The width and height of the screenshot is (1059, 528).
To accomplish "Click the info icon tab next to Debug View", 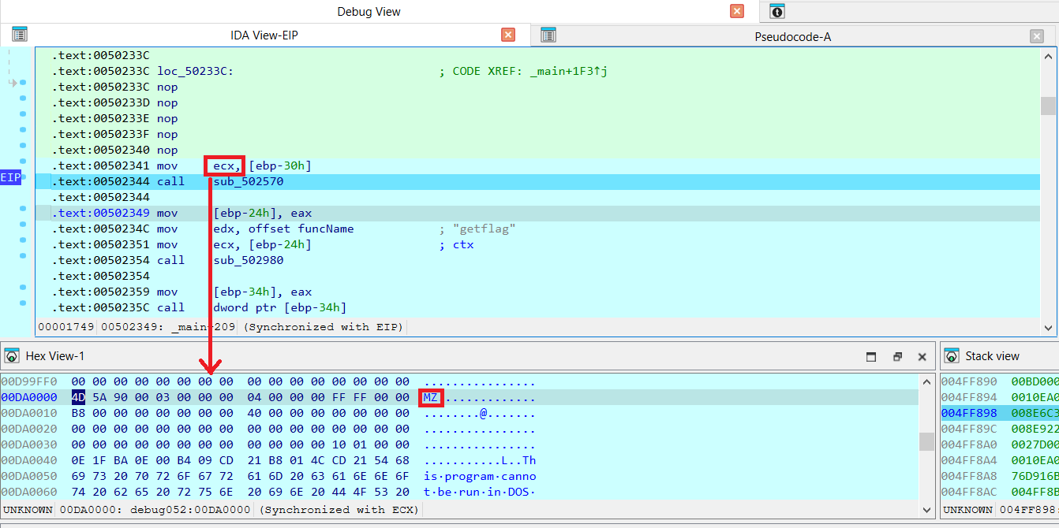I will 778,11.
